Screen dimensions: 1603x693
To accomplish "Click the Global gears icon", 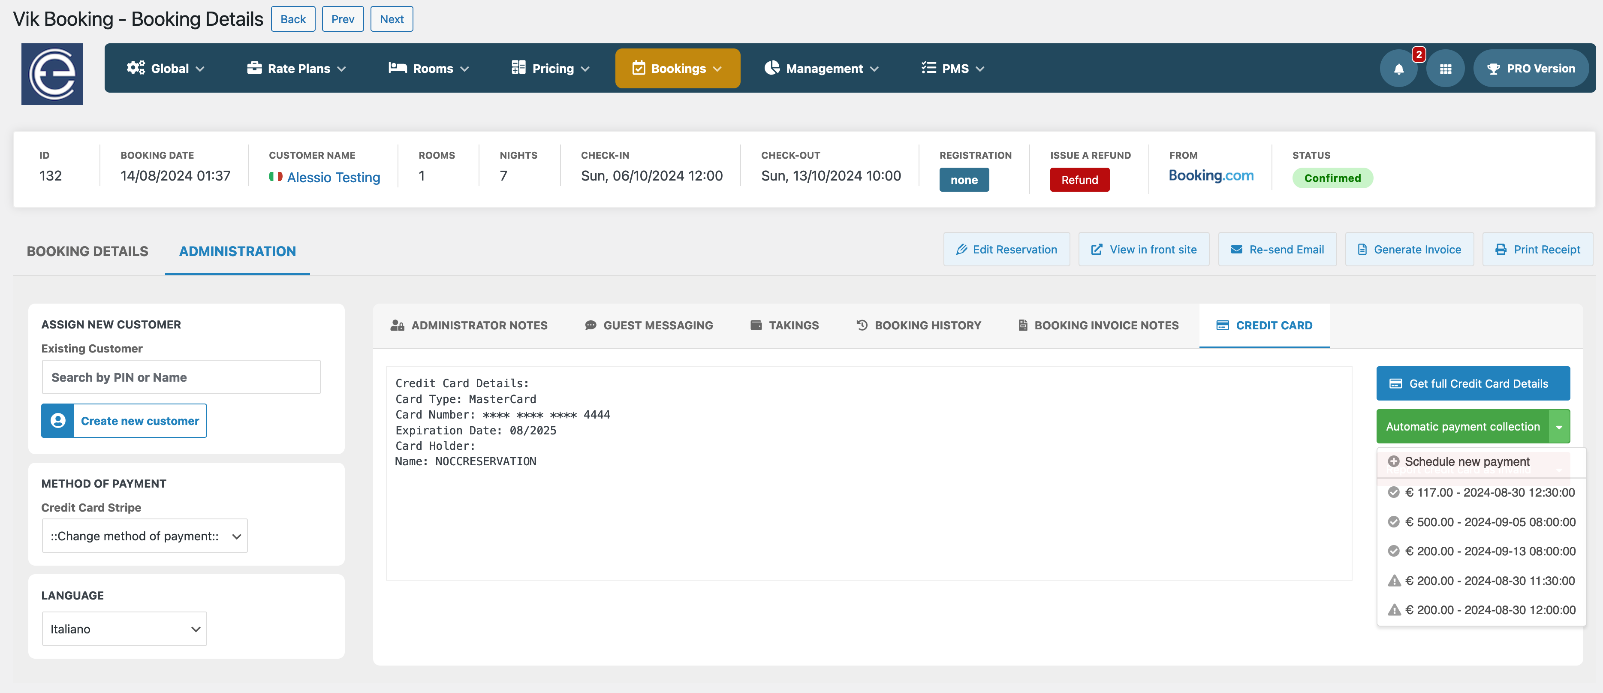I will (136, 68).
